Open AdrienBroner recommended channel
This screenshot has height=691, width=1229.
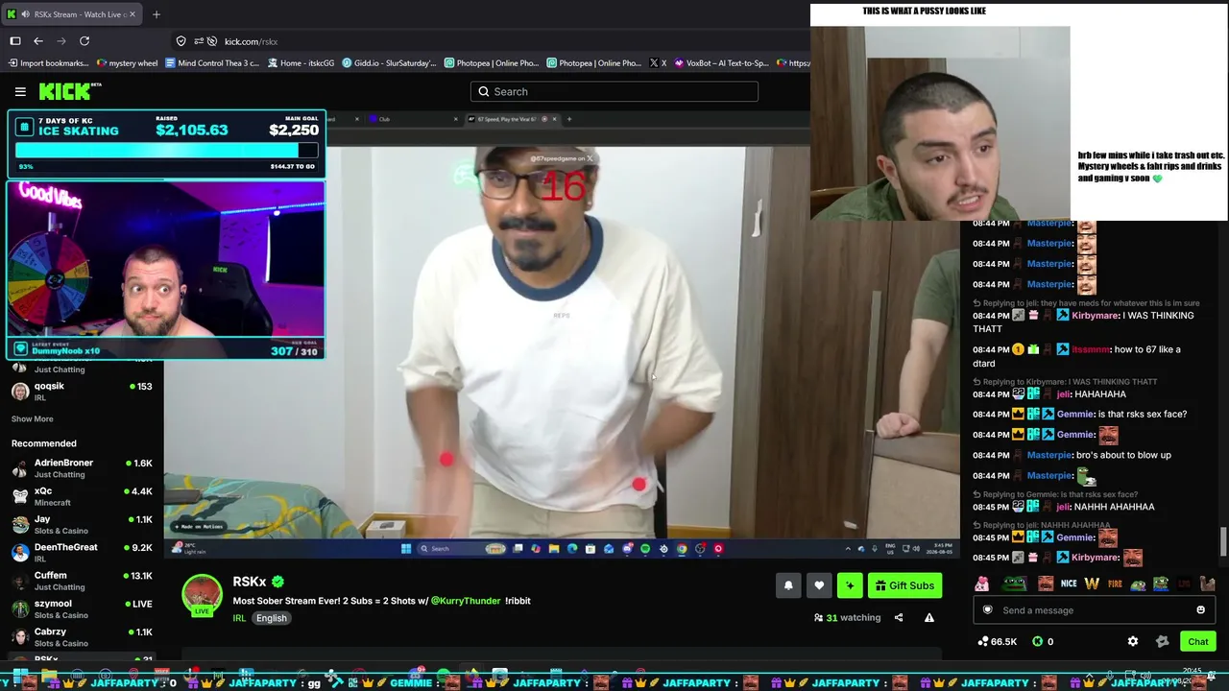click(82, 468)
